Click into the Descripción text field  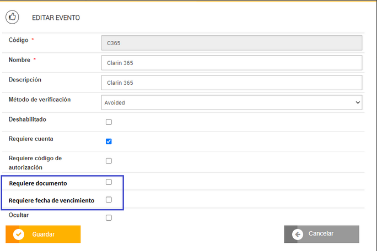tap(231, 83)
